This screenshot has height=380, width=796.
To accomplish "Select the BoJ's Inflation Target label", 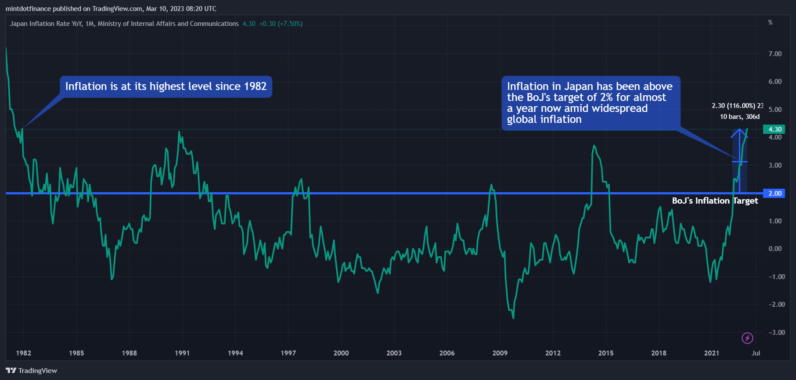I will 715,201.
